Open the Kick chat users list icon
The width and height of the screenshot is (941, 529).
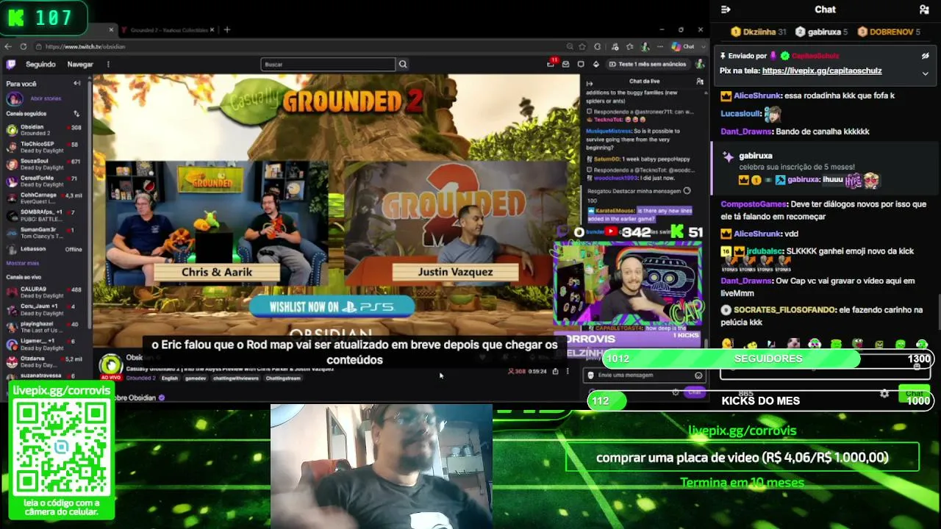(924, 10)
